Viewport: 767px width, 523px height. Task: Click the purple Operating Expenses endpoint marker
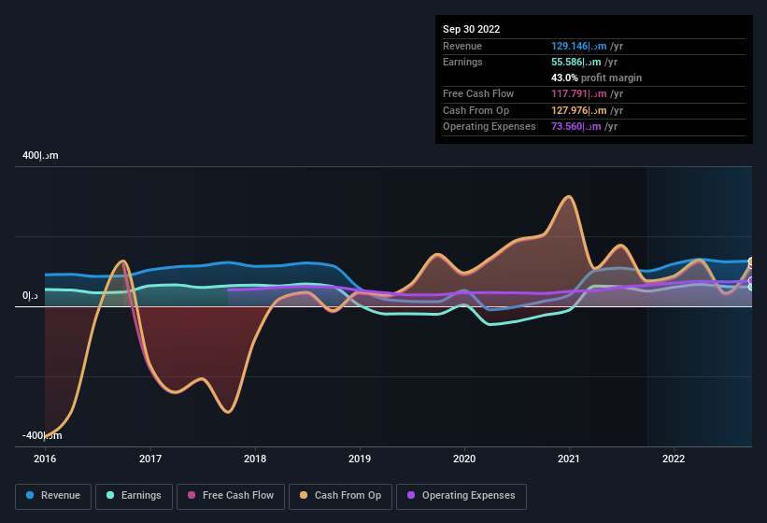pyautogui.click(x=751, y=280)
